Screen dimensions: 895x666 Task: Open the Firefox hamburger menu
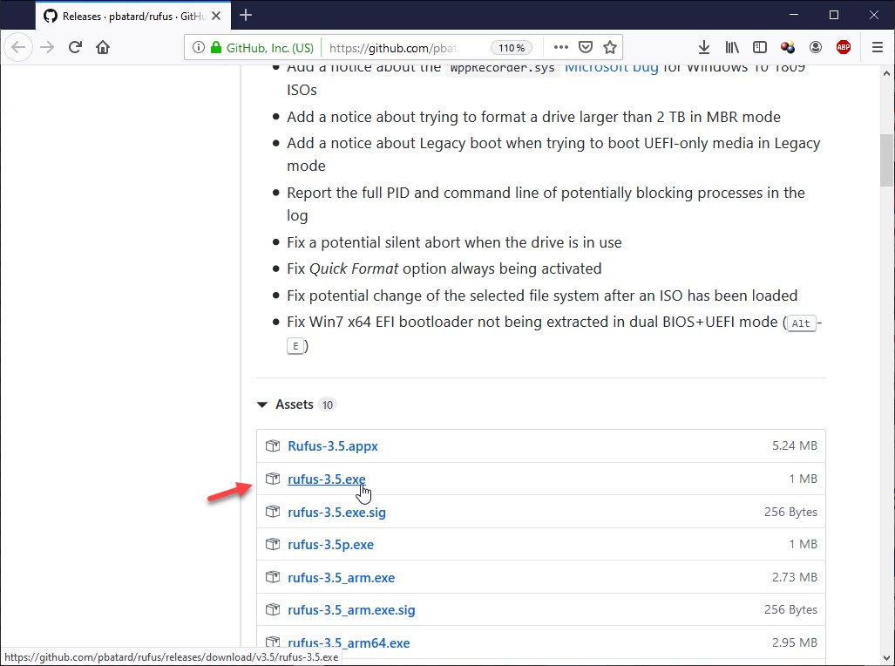[x=877, y=47]
